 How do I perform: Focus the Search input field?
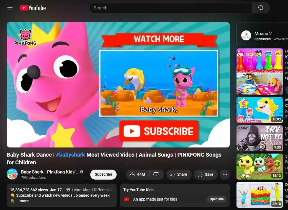[x=171, y=8]
